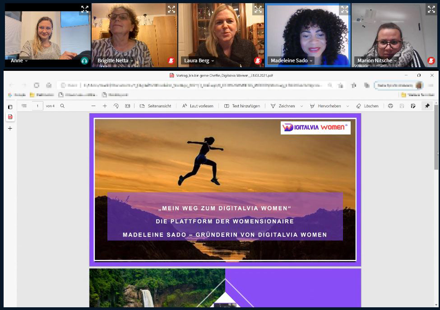Select the PDF tab in sidebar
The height and width of the screenshot is (310, 440).
tap(10, 117)
